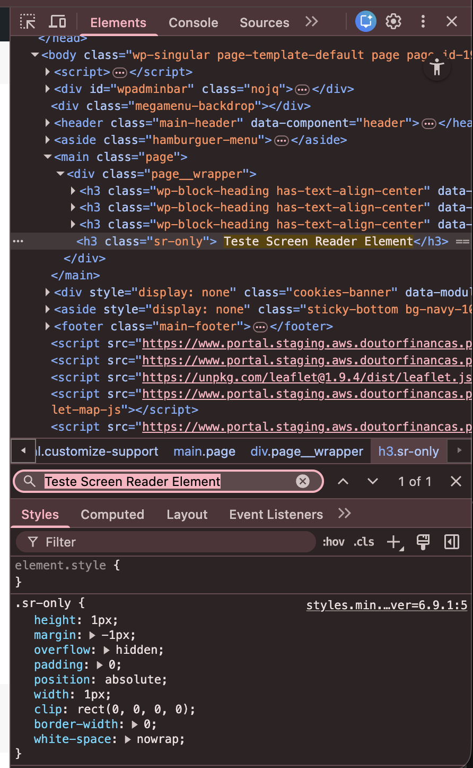Toggle the :hov element state panel

click(334, 542)
